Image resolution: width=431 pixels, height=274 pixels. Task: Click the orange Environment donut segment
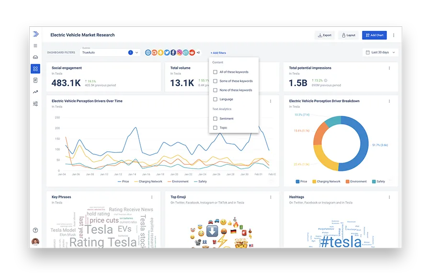pos(320,134)
